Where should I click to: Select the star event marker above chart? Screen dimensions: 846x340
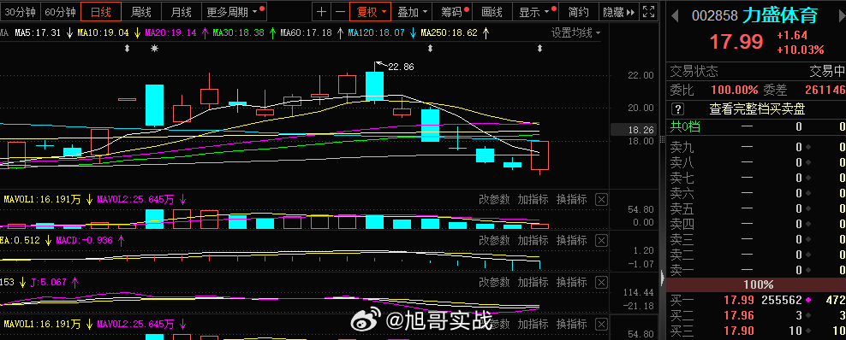click(x=154, y=49)
